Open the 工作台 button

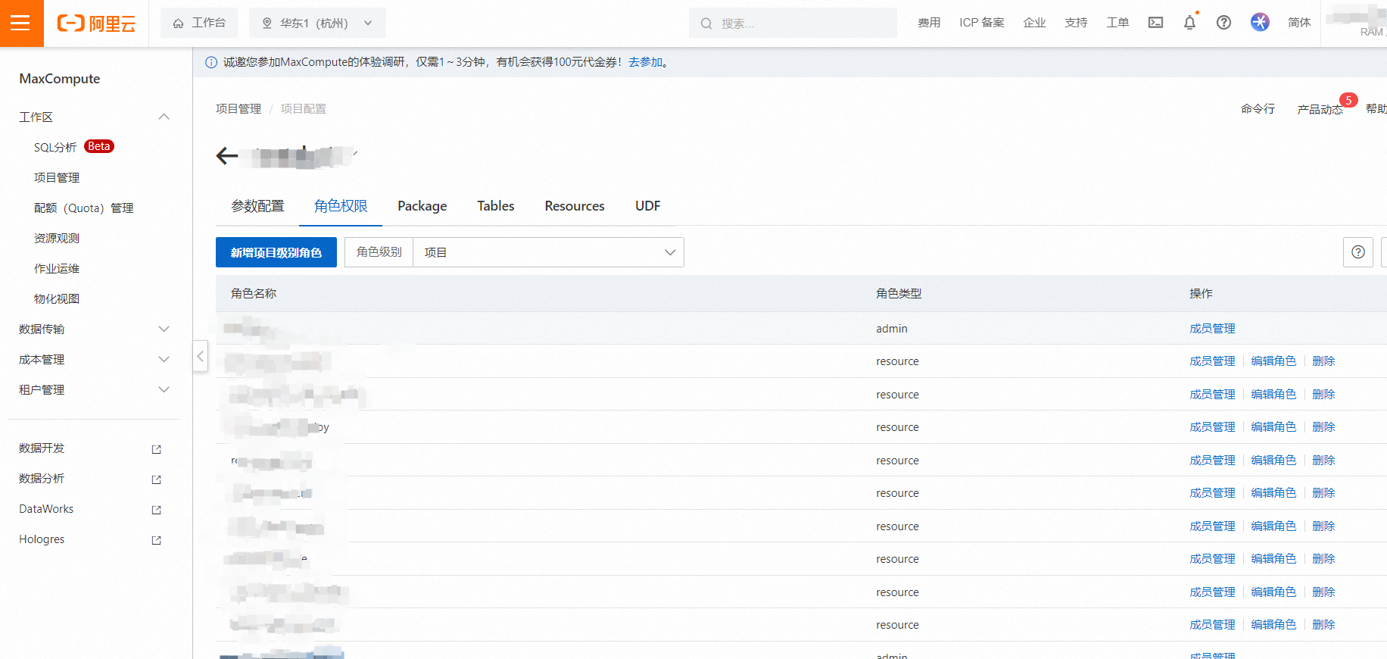coord(199,23)
